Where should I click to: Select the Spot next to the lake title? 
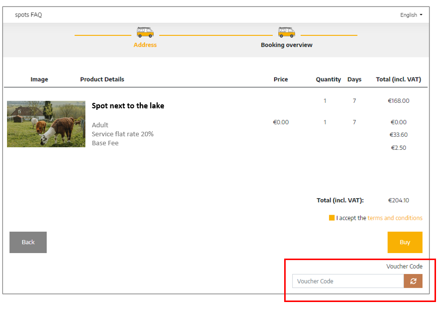pyautogui.click(x=128, y=106)
